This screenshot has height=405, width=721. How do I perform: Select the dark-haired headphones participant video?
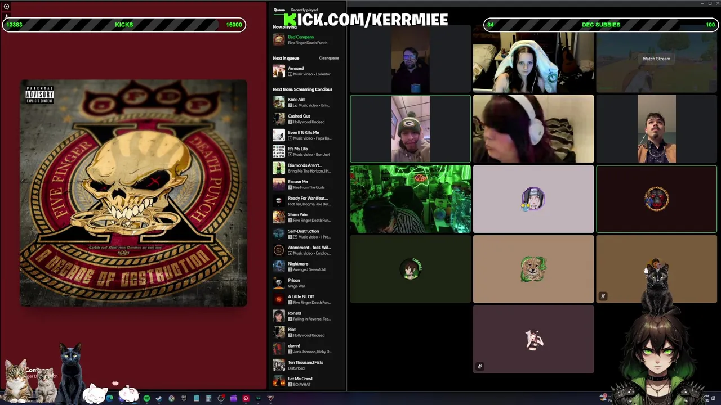(x=533, y=129)
